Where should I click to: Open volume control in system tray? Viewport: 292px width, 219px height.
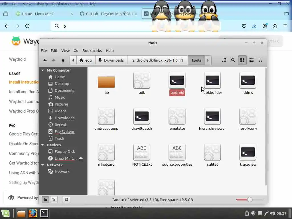pos(272,213)
